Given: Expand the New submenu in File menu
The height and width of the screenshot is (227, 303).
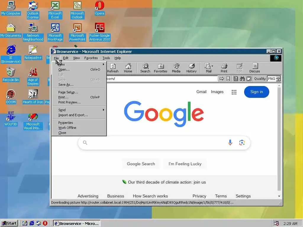Looking at the screenshot, I should pyautogui.click(x=79, y=64).
